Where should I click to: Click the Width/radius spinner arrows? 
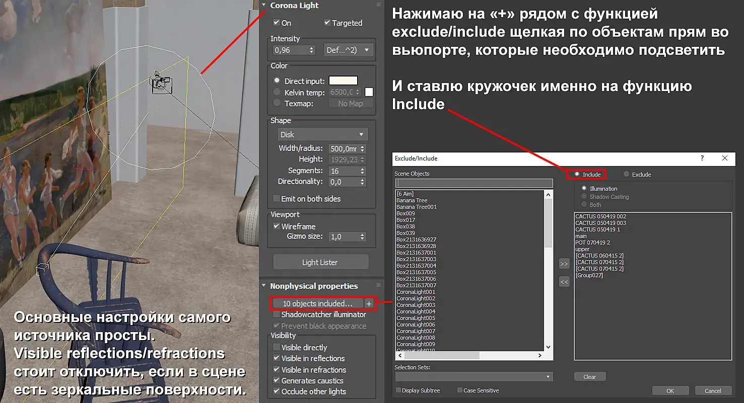point(363,148)
